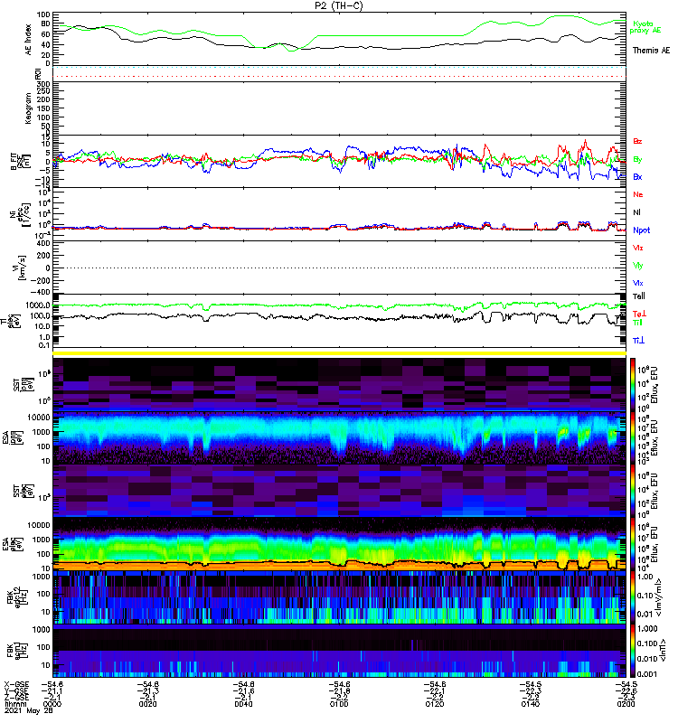Click the red Ne legend label
The width and height of the screenshot is (678, 723).
(638, 194)
